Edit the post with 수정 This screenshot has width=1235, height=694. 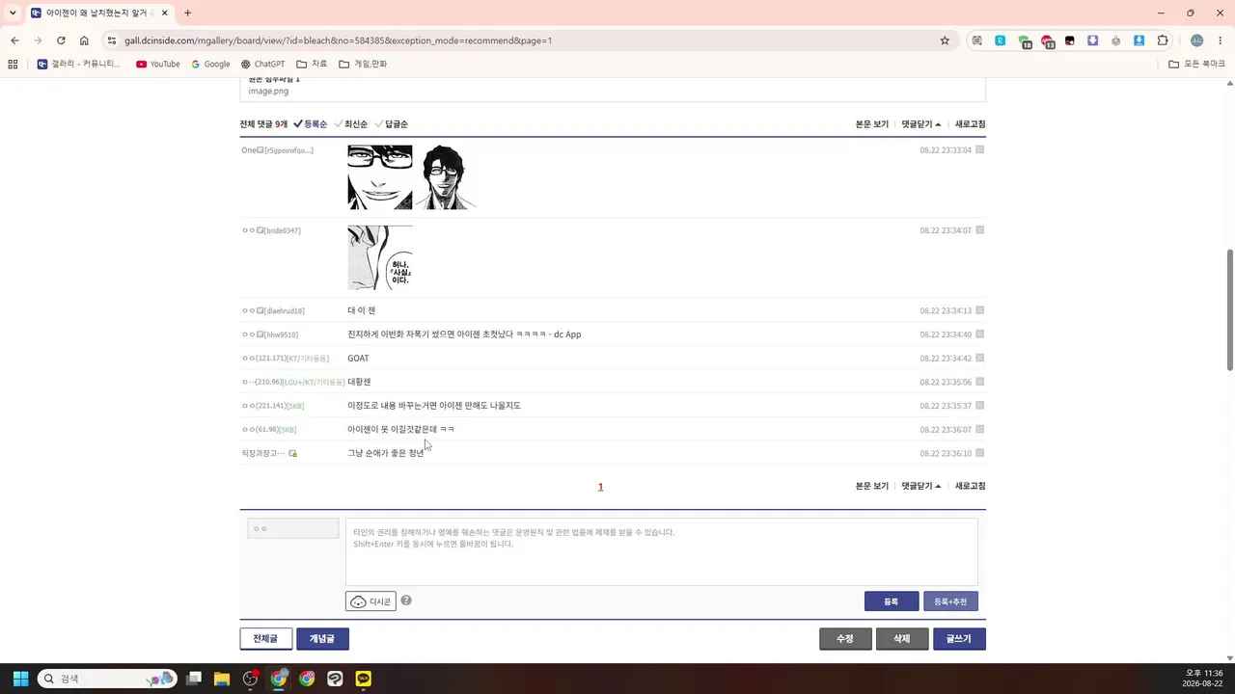click(x=845, y=639)
